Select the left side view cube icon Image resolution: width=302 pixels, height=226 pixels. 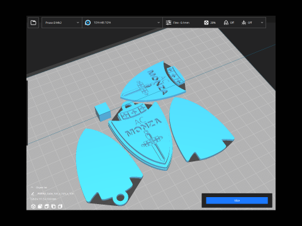pos(53,207)
